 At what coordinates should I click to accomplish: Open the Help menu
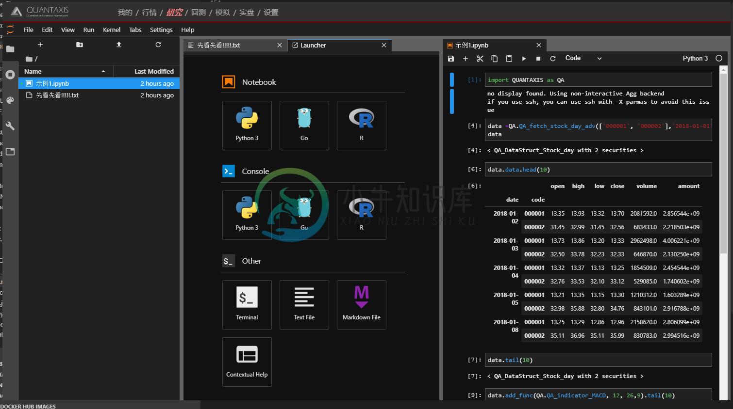coord(188,30)
